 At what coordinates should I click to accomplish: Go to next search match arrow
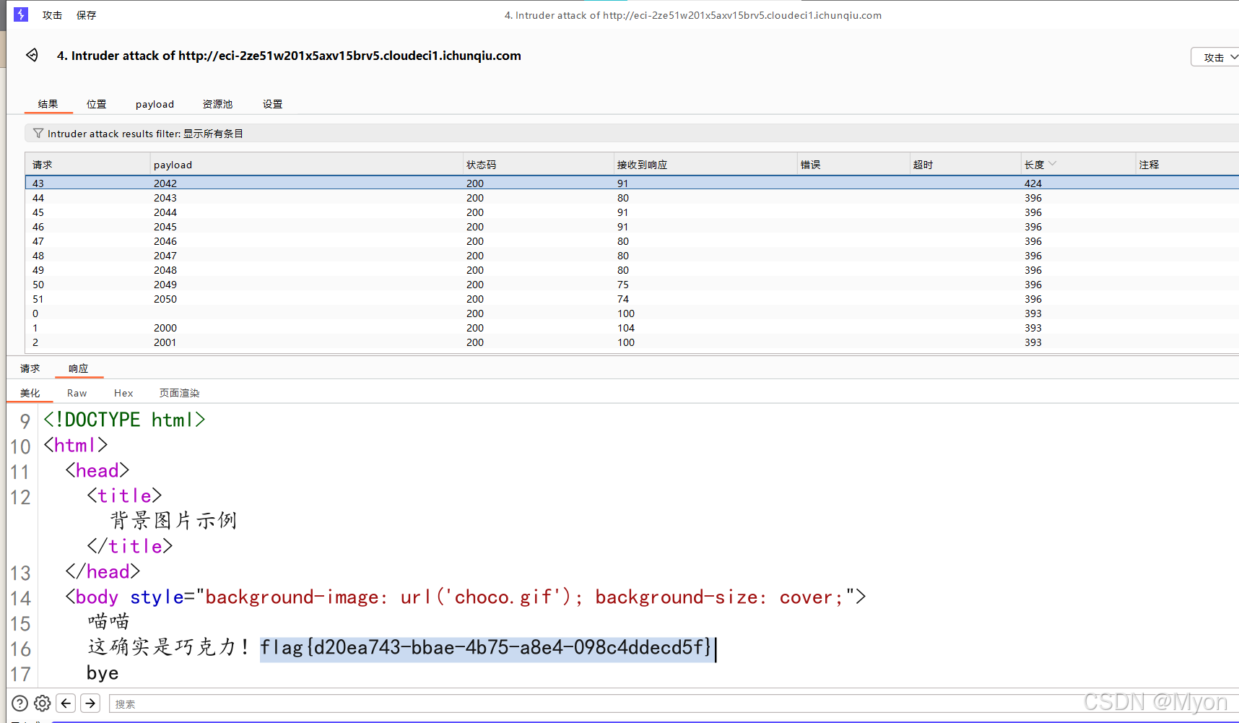pyautogui.click(x=90, y=703)
